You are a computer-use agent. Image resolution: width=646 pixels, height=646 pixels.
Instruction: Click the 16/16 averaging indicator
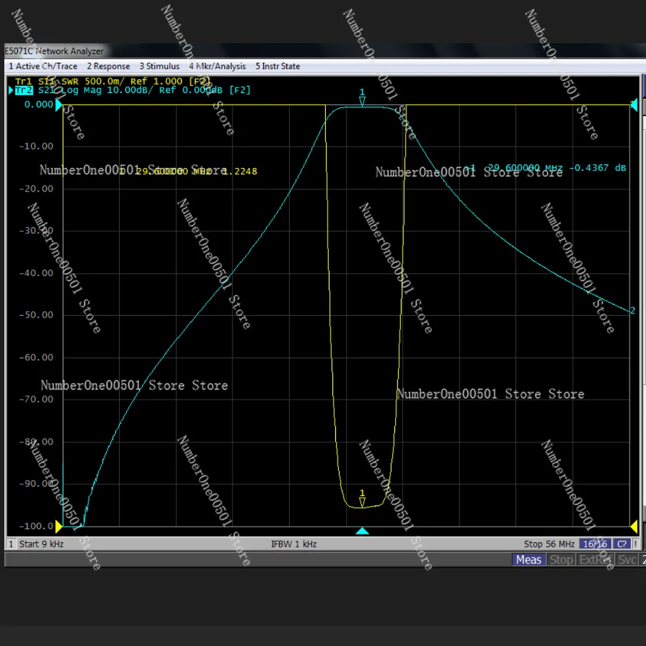click(x=596, y=544)
